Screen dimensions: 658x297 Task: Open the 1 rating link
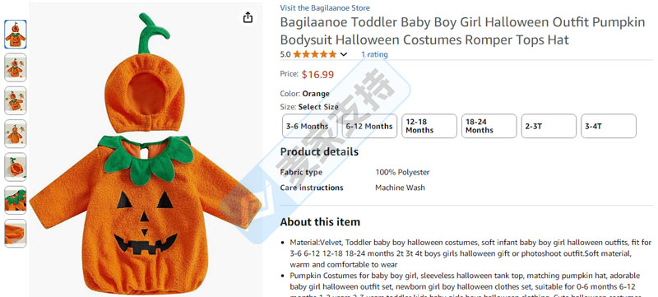tap(374, 54)
